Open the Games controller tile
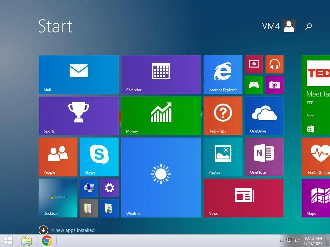Viewport: 330px width, 247px height. [x=254, y=85]
